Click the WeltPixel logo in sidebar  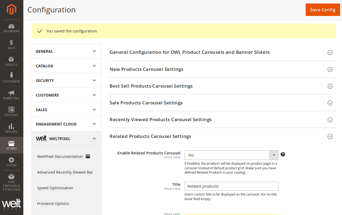pyautogui.click(x=11, y=204)
